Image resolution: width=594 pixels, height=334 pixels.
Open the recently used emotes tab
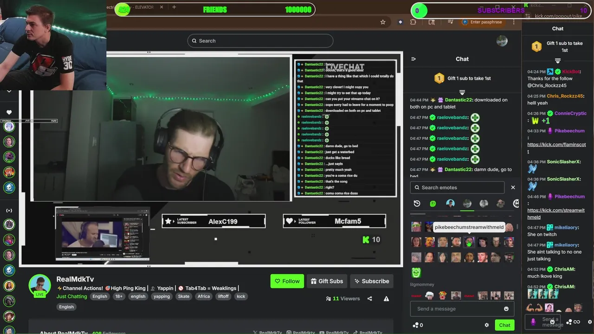(417, 204)
